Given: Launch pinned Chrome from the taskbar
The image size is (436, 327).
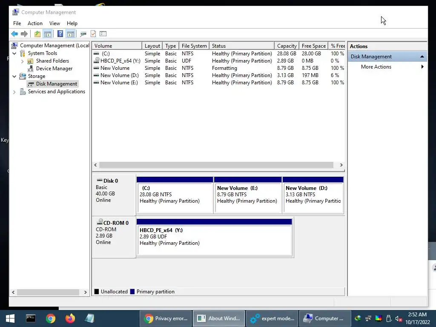Looking at the screenshot, I should click(x=51, y=318).
